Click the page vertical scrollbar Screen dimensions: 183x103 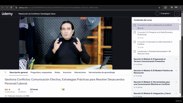click(182, 25)
